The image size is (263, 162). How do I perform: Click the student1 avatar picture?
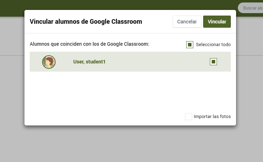point(49,62)
